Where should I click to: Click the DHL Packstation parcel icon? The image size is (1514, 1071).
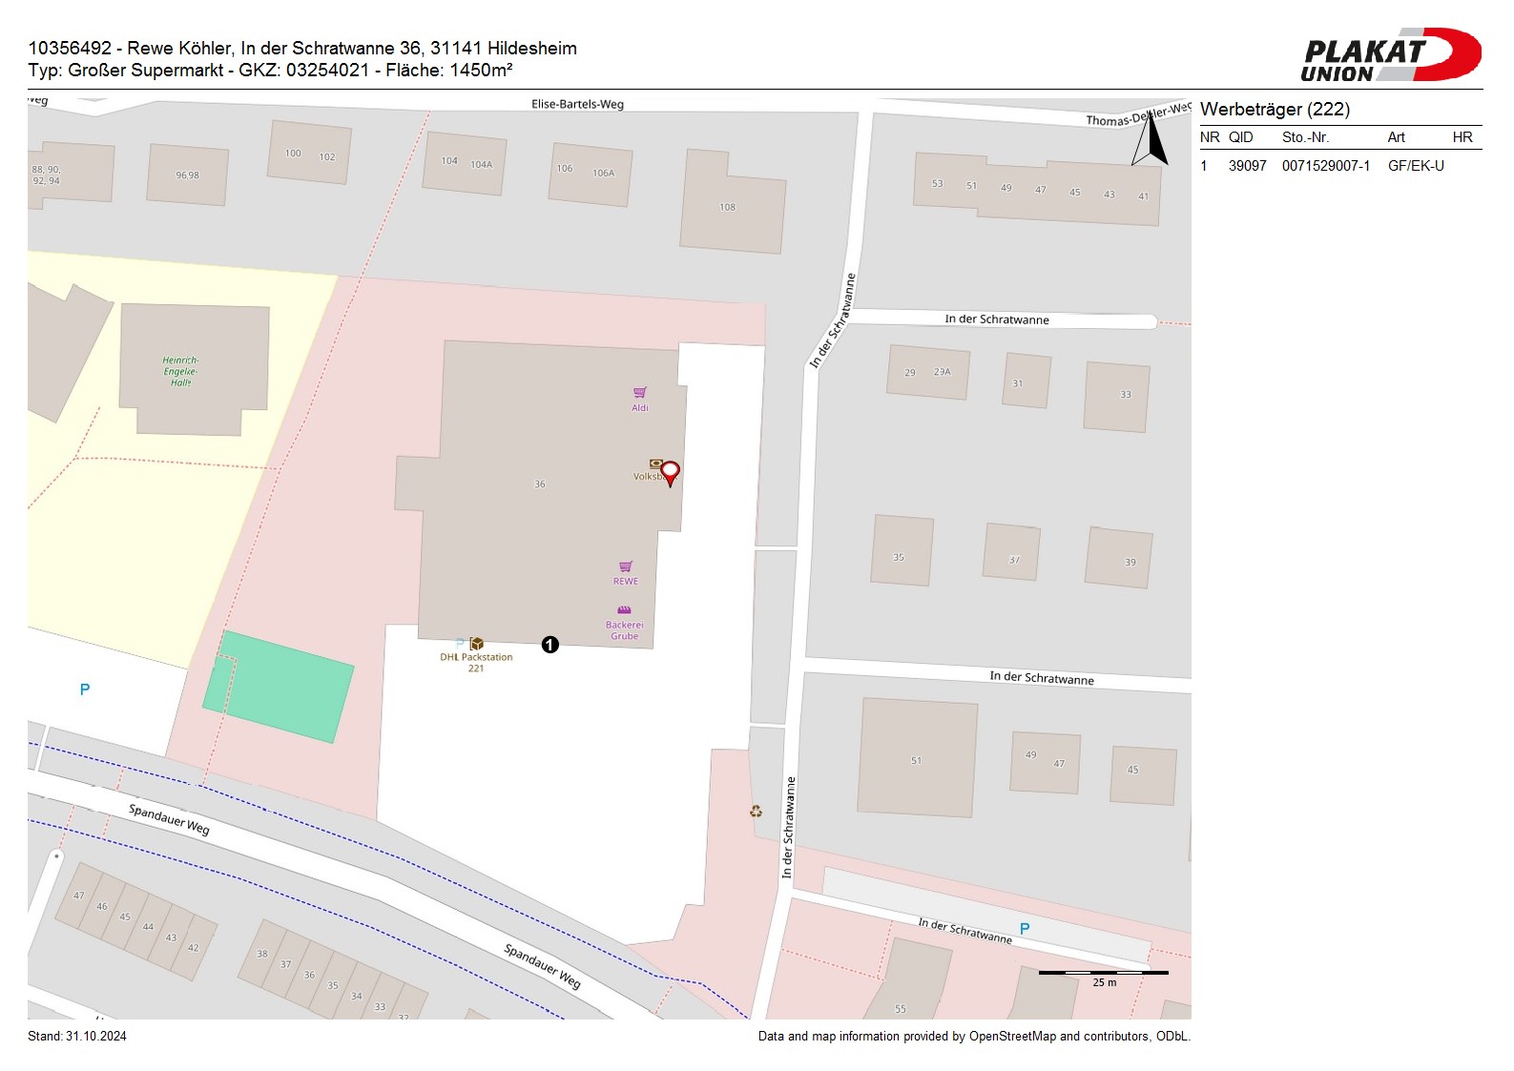[476, 644]
